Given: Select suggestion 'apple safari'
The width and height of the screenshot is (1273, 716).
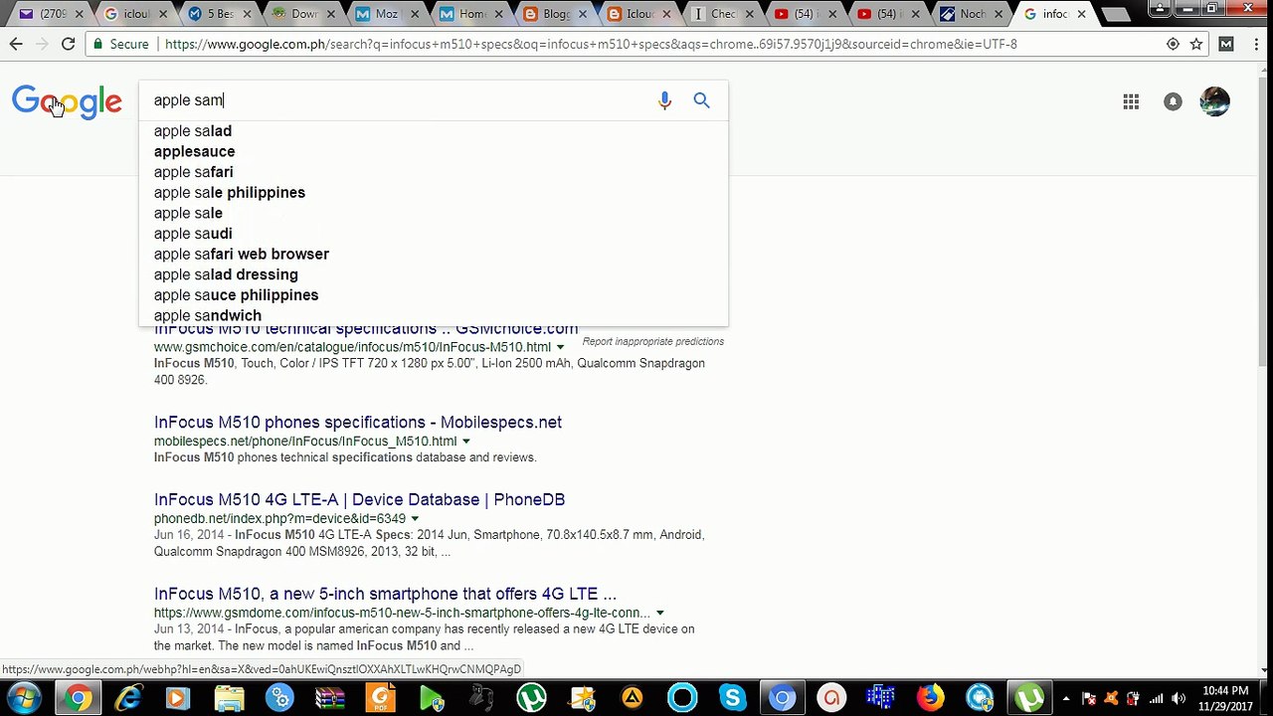Looking at the screenshot, I should [433, 172].
